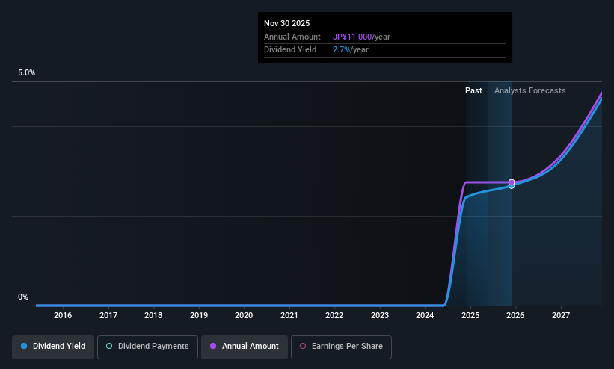Click the 2017 x-axis year label
Screen dimensions: 614x369
[108, 315]
